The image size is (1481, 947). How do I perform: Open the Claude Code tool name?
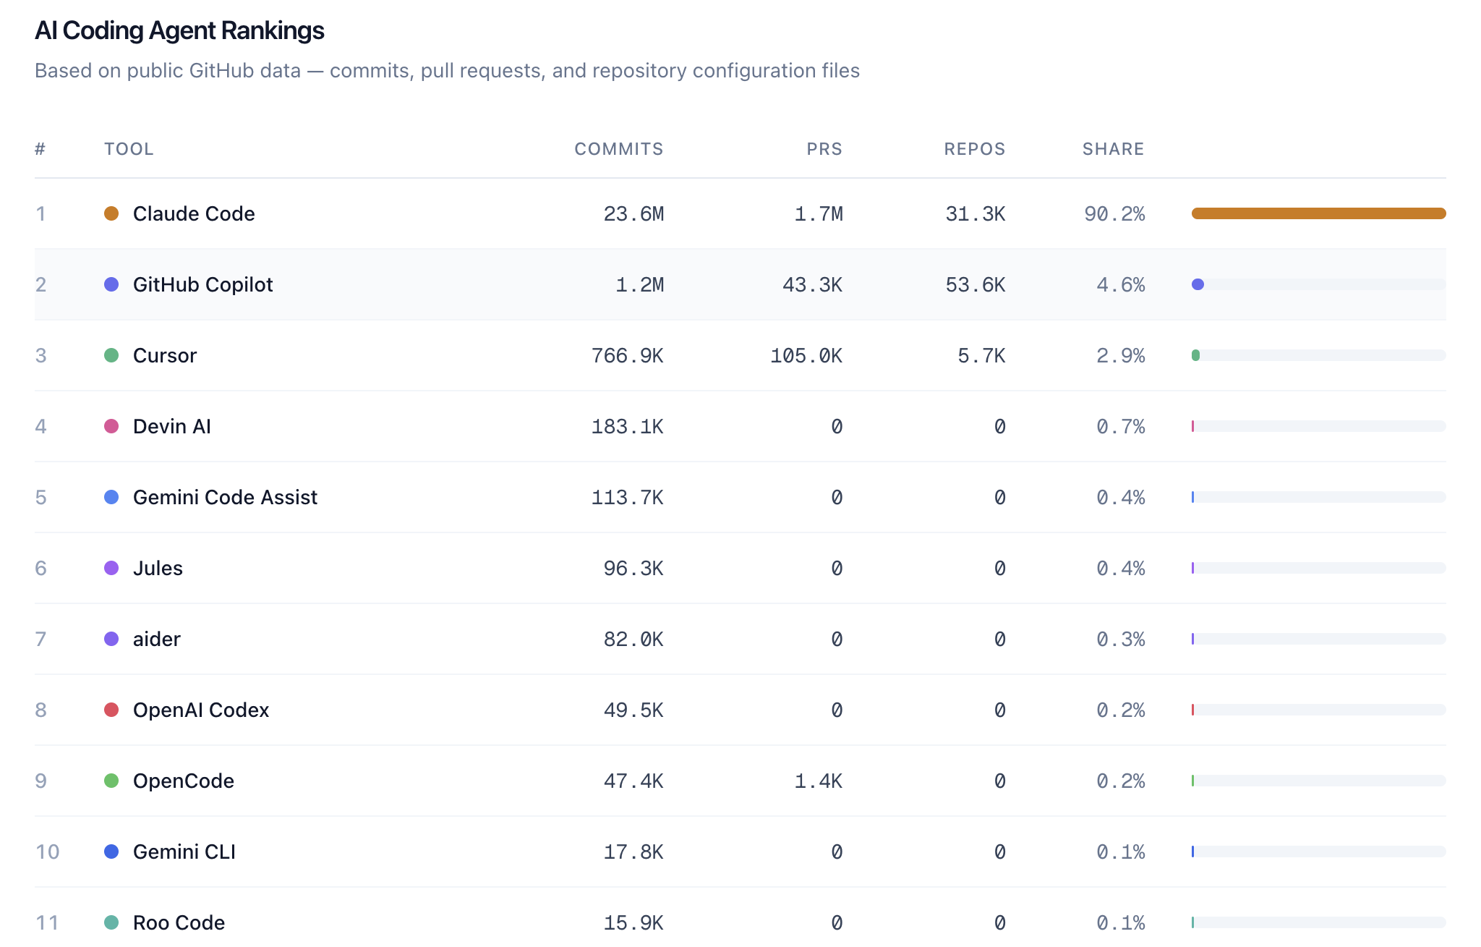pos(194,213)
